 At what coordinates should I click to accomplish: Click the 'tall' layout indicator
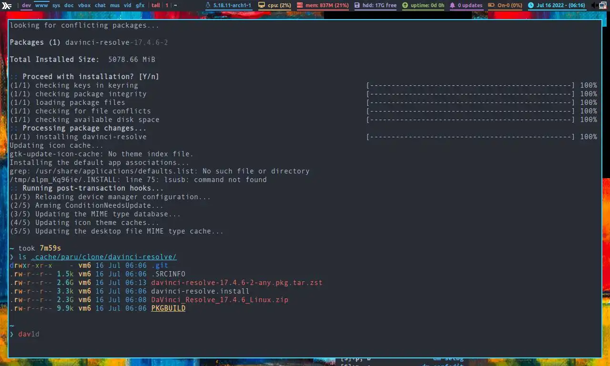point(156,5)
